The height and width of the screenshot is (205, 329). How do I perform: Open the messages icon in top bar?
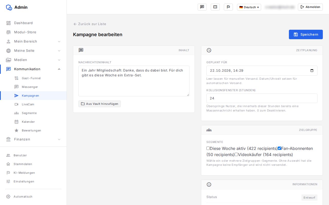pos(202,7)
